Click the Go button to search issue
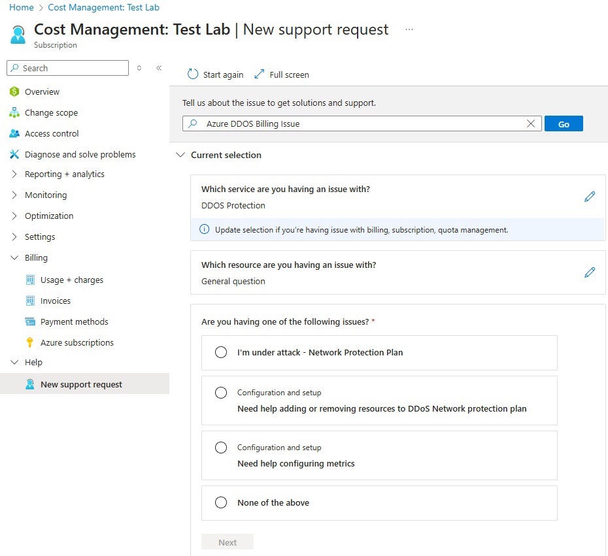Screen dimensions: 608x556 pyautogui.click(x=563, y=123)
